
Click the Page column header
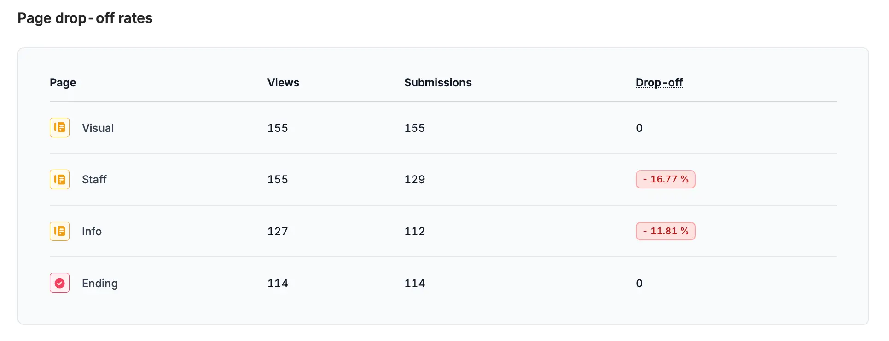click(x=63, y=83)
